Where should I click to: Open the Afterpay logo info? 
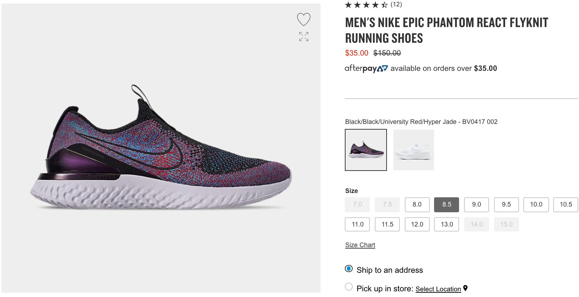[366, 68]
